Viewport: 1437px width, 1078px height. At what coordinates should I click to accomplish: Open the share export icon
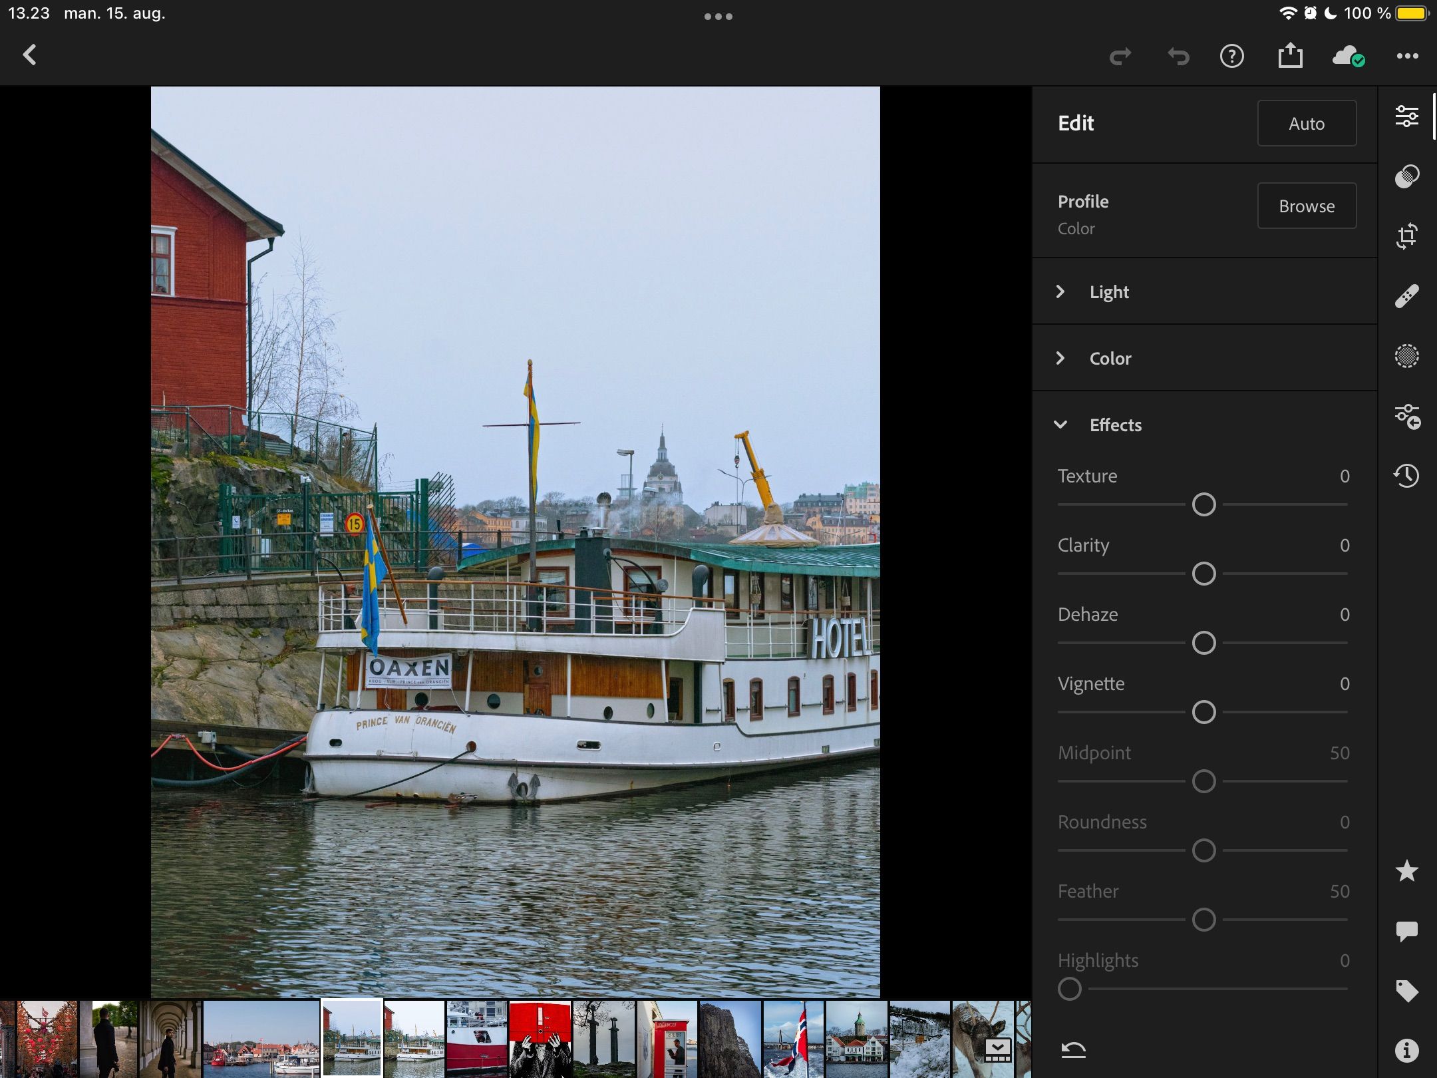[1290, 55]
